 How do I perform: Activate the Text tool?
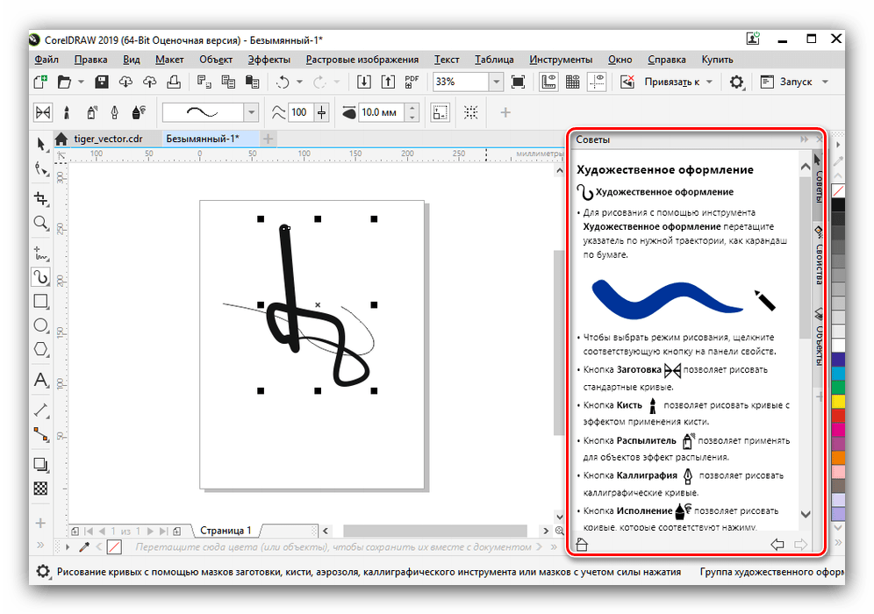(x=40, y=381)
